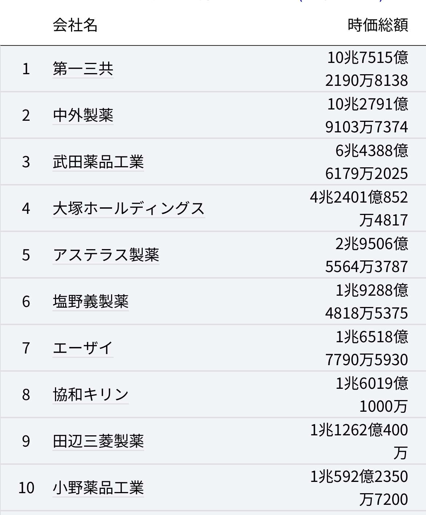This screenshot has width=426, height=515.
Task: Visit the 田辺三菱製薬 link
Action: click(x=98, y=441)
